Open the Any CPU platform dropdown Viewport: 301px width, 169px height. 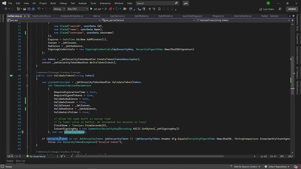tap(78, 9)
